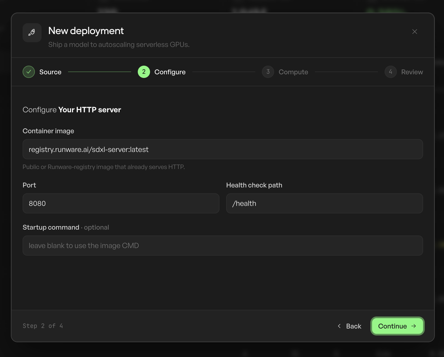Click the 'Container image' label
This screenshot has height=357, width=444.
(48, 131)
